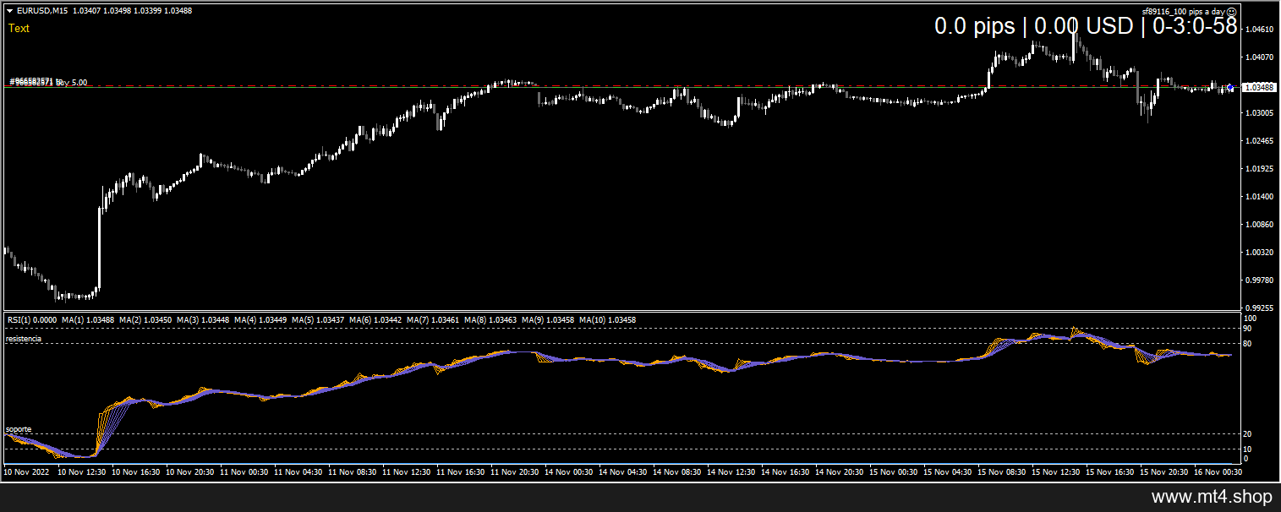Viewport: 1281px width, 512px height.
Task: Click the 1.01400 price axis label
Action: coord(1260,197)
